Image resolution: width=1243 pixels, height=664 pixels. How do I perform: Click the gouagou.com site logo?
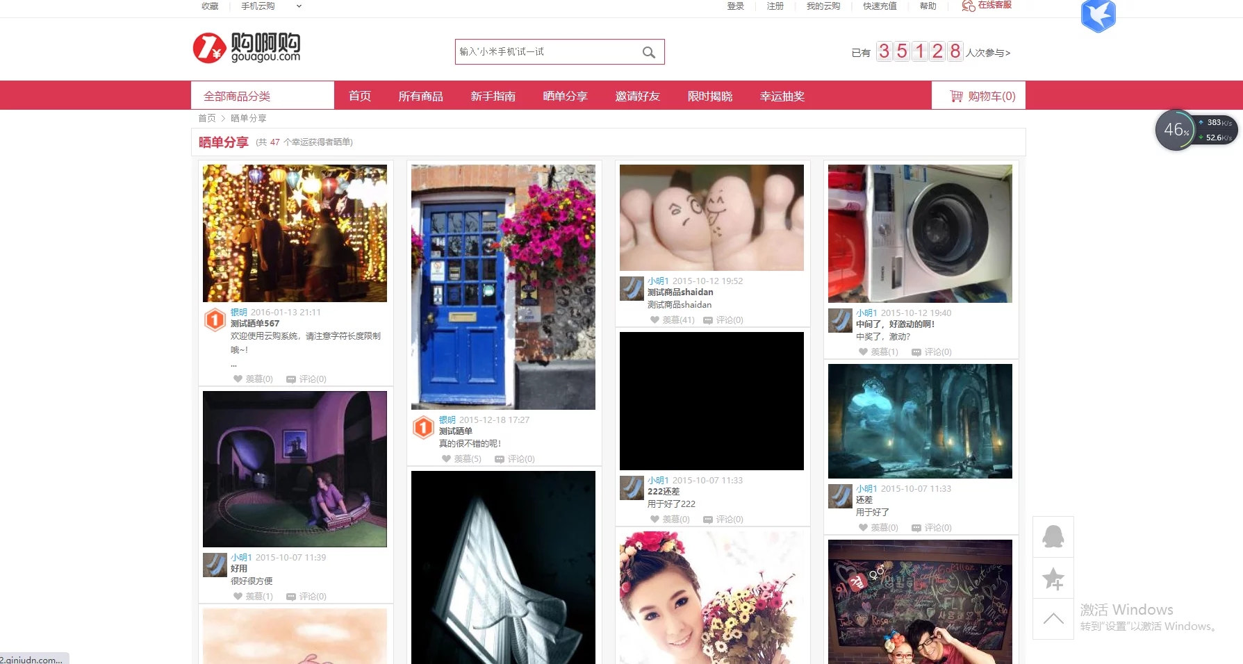pos(247,48)
